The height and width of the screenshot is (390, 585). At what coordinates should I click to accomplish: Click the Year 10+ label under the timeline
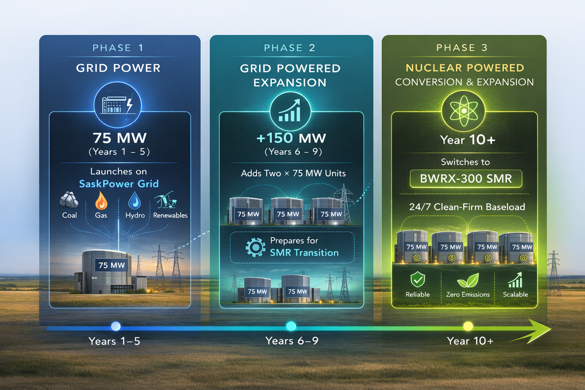tap(470, 341)
